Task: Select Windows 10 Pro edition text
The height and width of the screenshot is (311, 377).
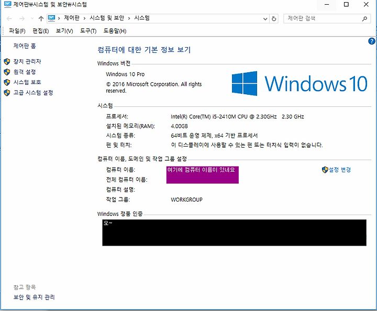Action: 125,74
